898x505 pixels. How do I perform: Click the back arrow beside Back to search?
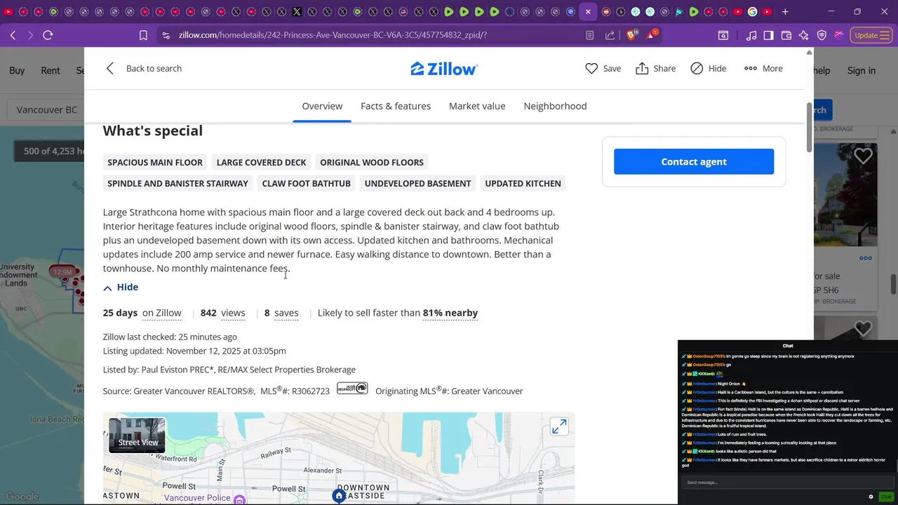[110, 68]
